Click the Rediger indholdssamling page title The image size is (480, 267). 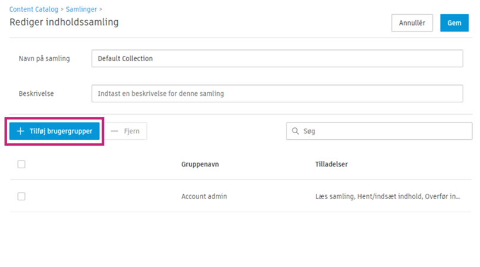[x=64, y=23]
